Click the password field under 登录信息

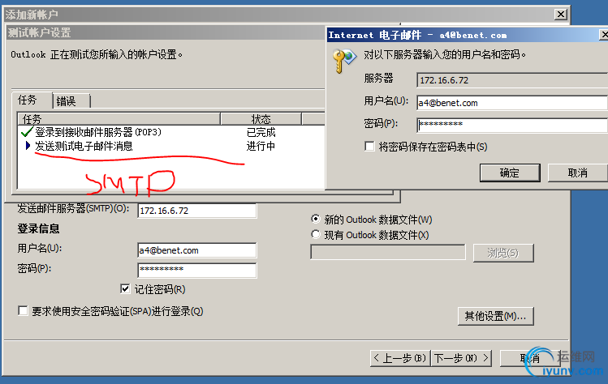coord(197,270)
